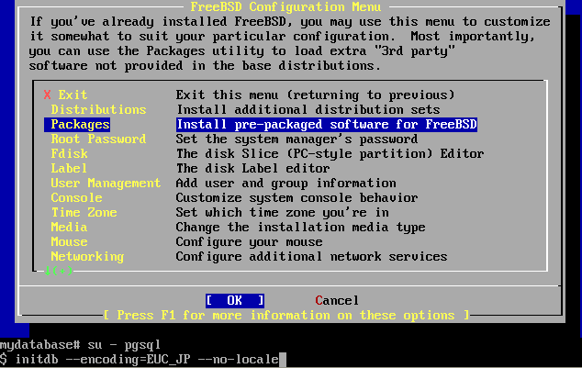Click 'Configure your mouse' description
The image size is (582, 368).
click(249, 242)
